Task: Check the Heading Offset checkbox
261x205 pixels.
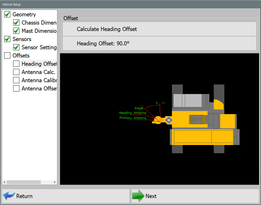Action: coord(16,64)
